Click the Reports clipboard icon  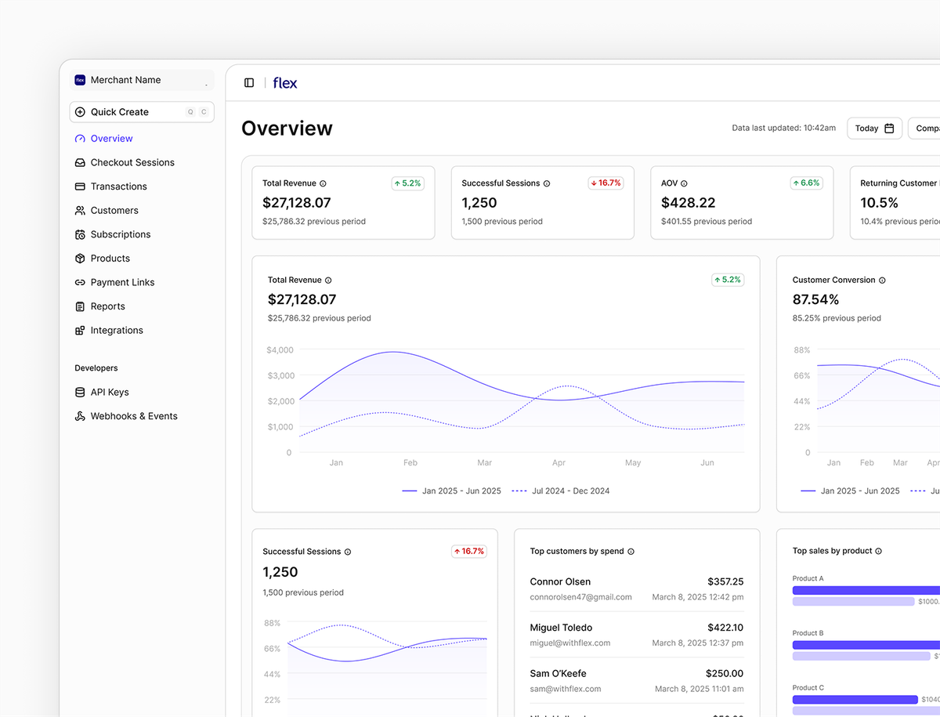tap(80, 306)
